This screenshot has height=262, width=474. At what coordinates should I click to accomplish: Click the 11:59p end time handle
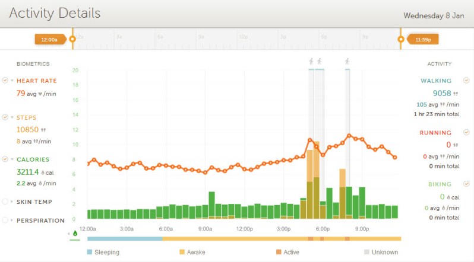tap(423, 39)
